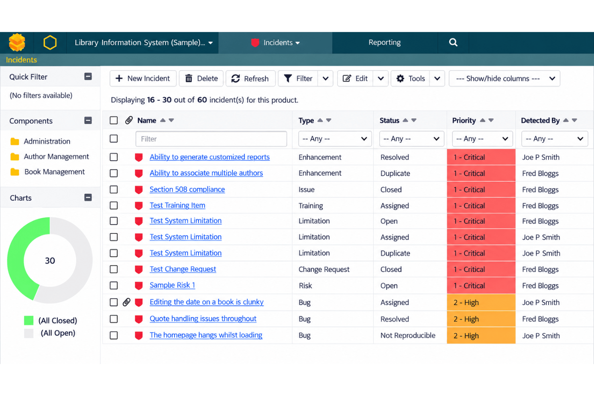This screenshot has width=594, height=396.
Task: Check the box for Ability to generate customized reports
Action: pos(114,157)
